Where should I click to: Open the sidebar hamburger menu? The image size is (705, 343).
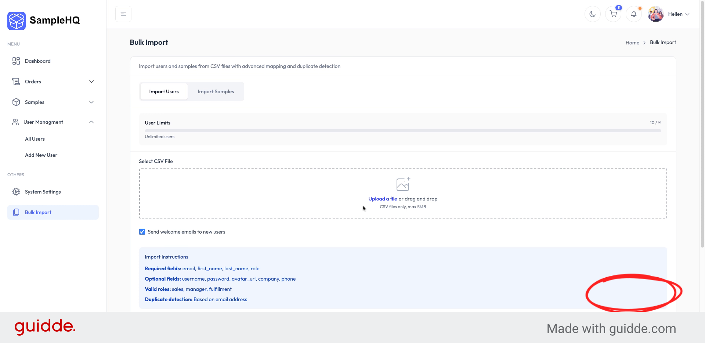click(x=123, y=14)
